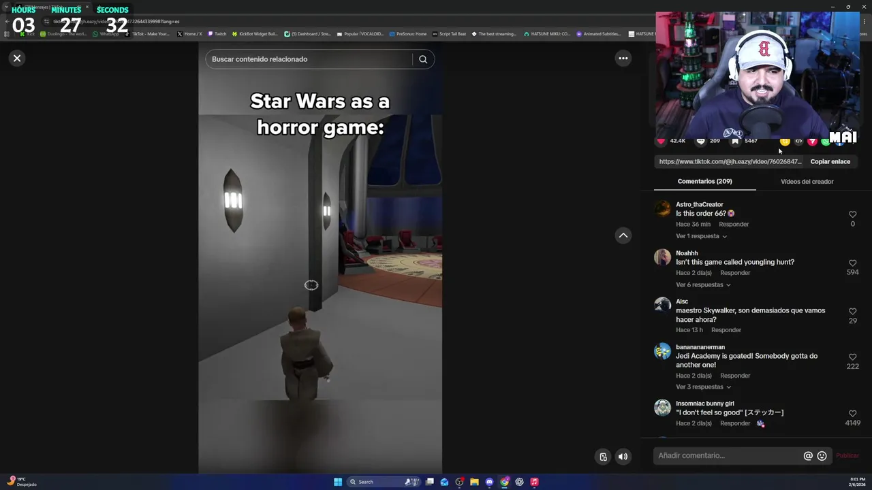The width and height of the screenshot is (872, 490).
Task: Open 'Animated Subtitles...' bookmark
Action: [599, 34]
